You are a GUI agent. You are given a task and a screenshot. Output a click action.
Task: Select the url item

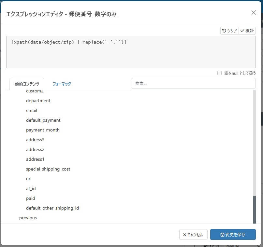tap(29, 179)
